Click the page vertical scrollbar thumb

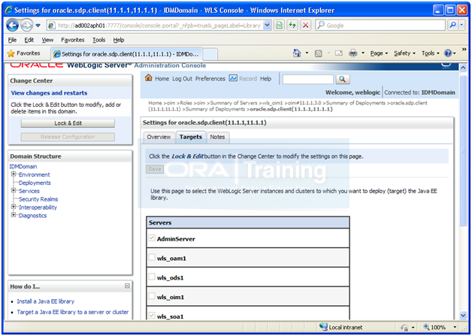tap(463, 150)
